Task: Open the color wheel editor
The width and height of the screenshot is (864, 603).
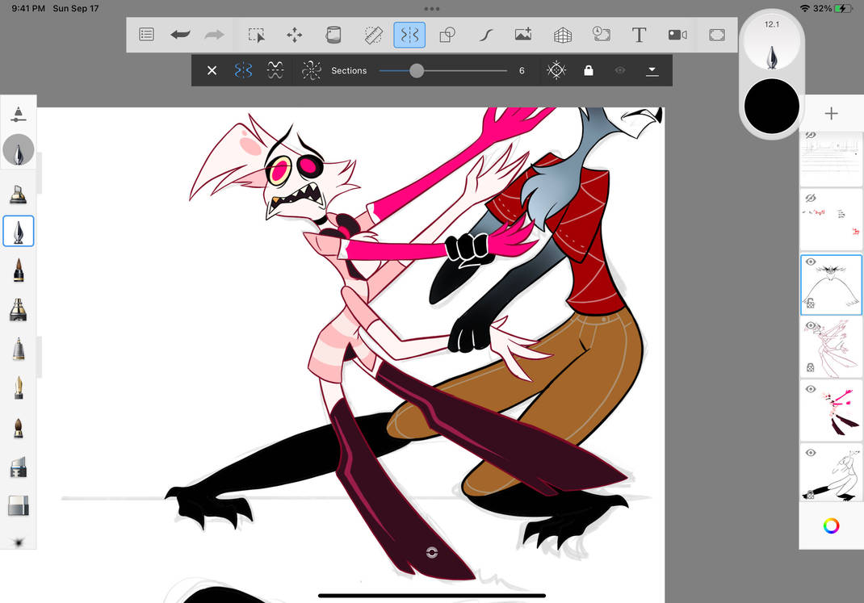Action: (x=831, y=526)
